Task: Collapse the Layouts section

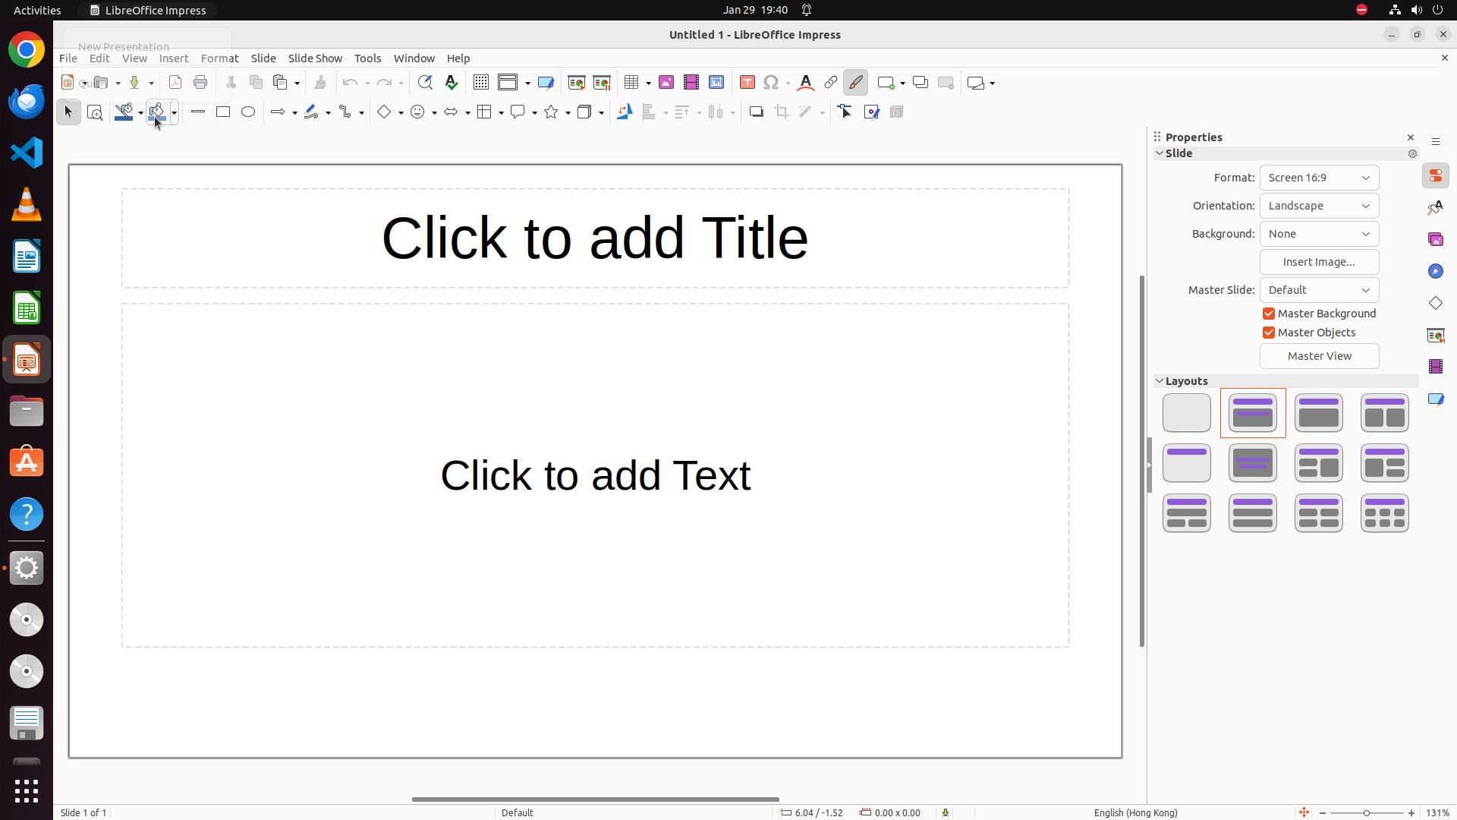Action: (x=1160, y=381)
